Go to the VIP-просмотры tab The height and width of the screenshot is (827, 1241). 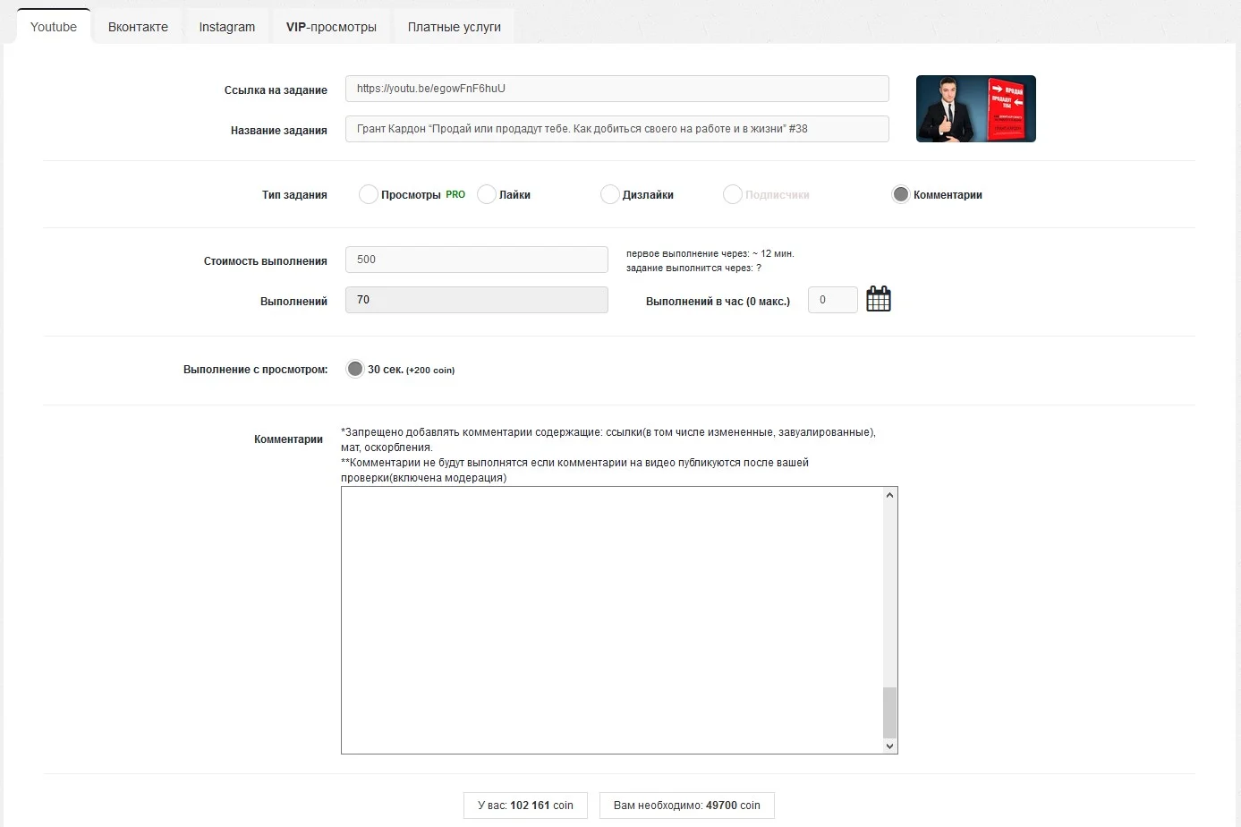point(331,27)
